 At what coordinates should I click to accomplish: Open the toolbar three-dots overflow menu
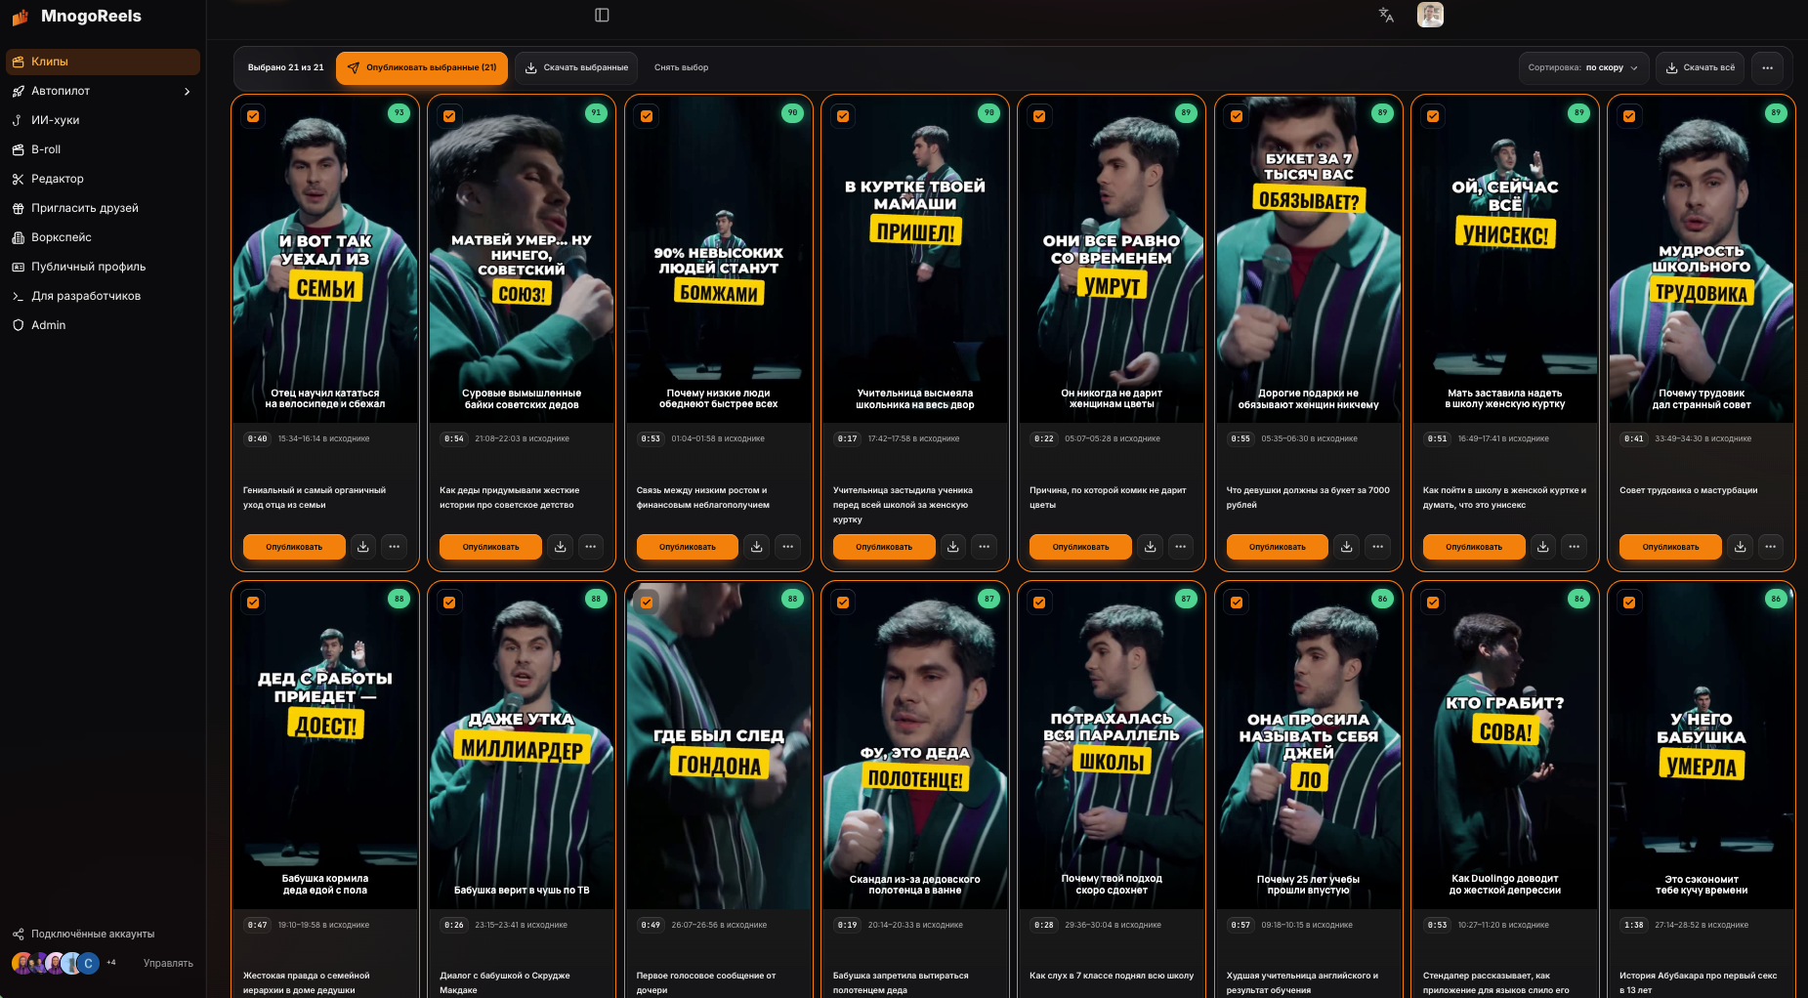1768,67
